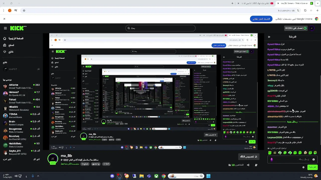Reload the page in Chrome

(305, 10)
